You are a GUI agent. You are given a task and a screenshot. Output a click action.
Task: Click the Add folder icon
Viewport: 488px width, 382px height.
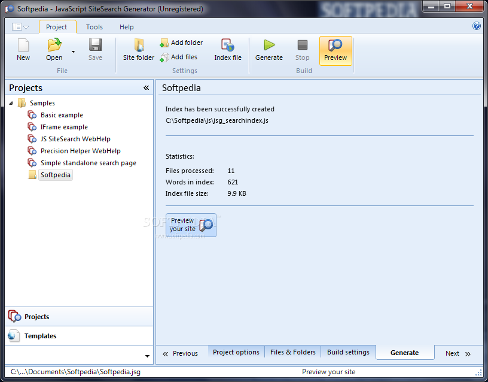click(x=164, y=43)
